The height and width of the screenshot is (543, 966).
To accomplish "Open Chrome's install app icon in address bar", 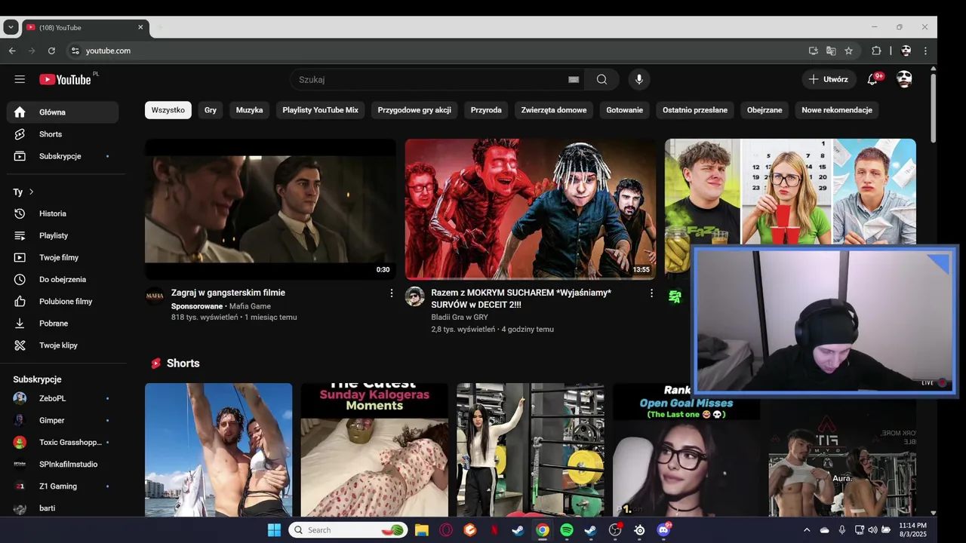I will [813, 51].
